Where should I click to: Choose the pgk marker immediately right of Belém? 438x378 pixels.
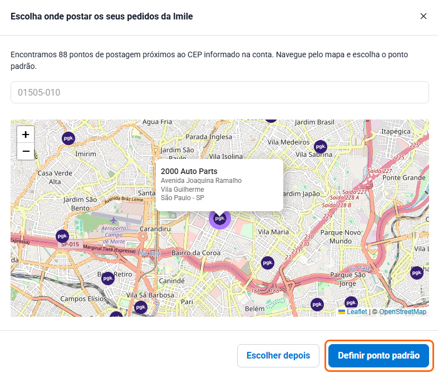317,305
